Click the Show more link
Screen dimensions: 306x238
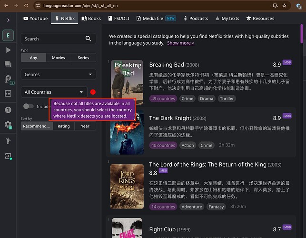[x=180, y=43]
